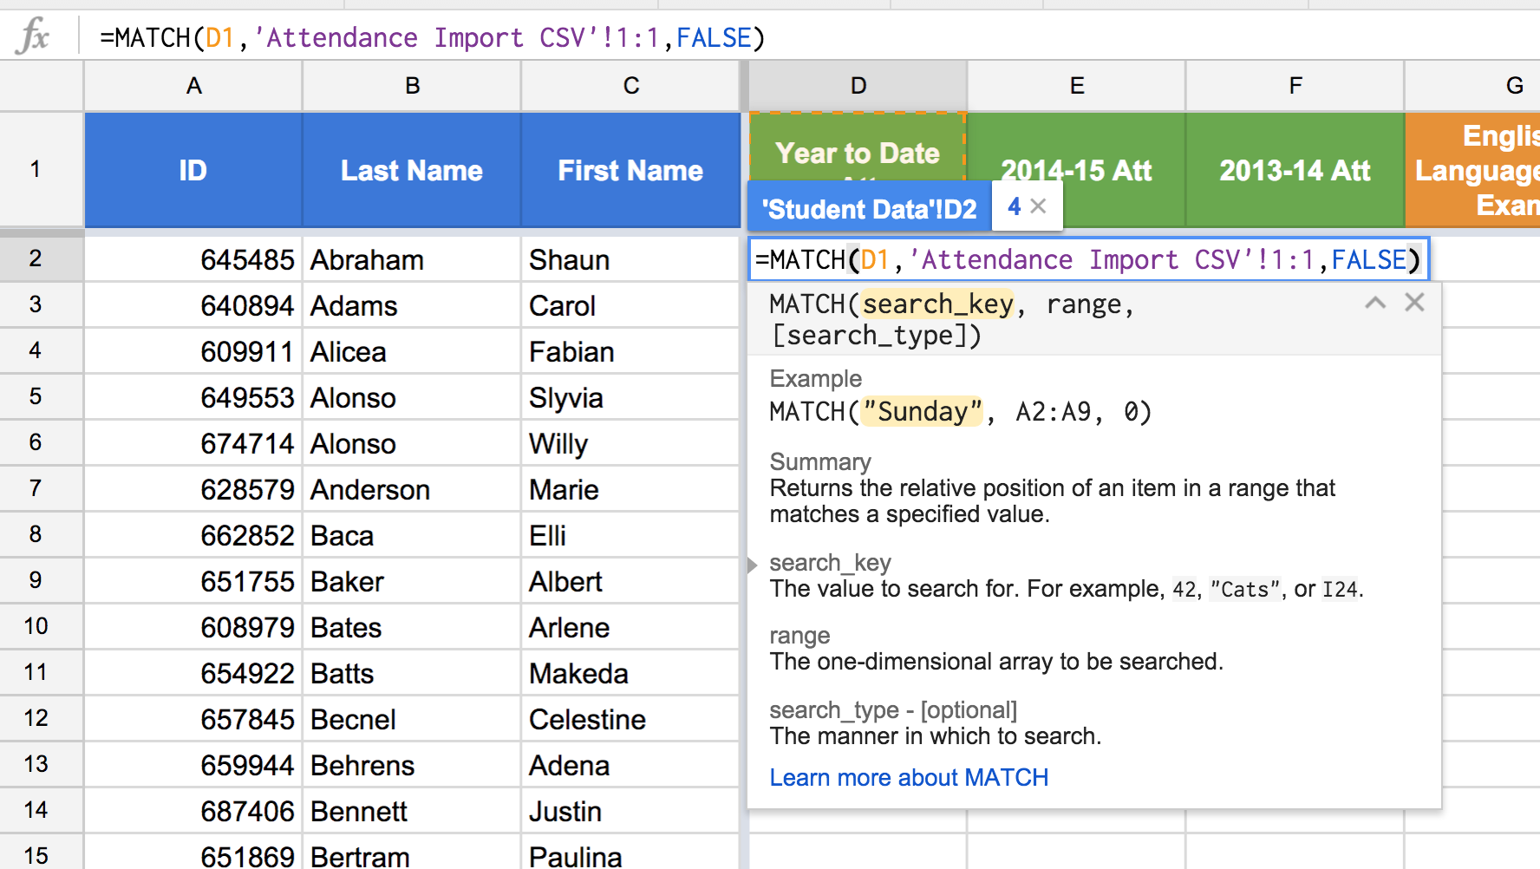Viewport: 1540px width, 869px height.
Task: Select the Behrens last name cell
Action: 412,765
